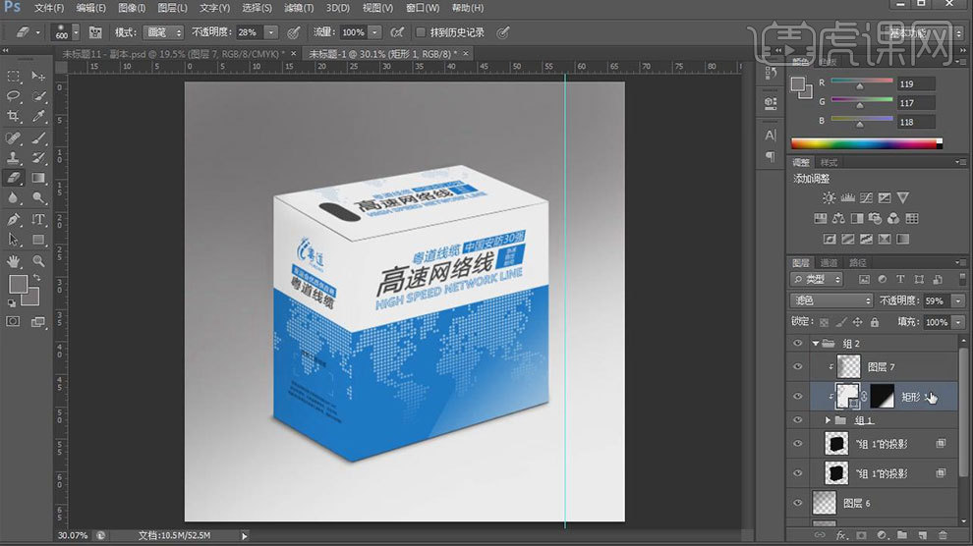Open the 窗口(W) menu

423,8
